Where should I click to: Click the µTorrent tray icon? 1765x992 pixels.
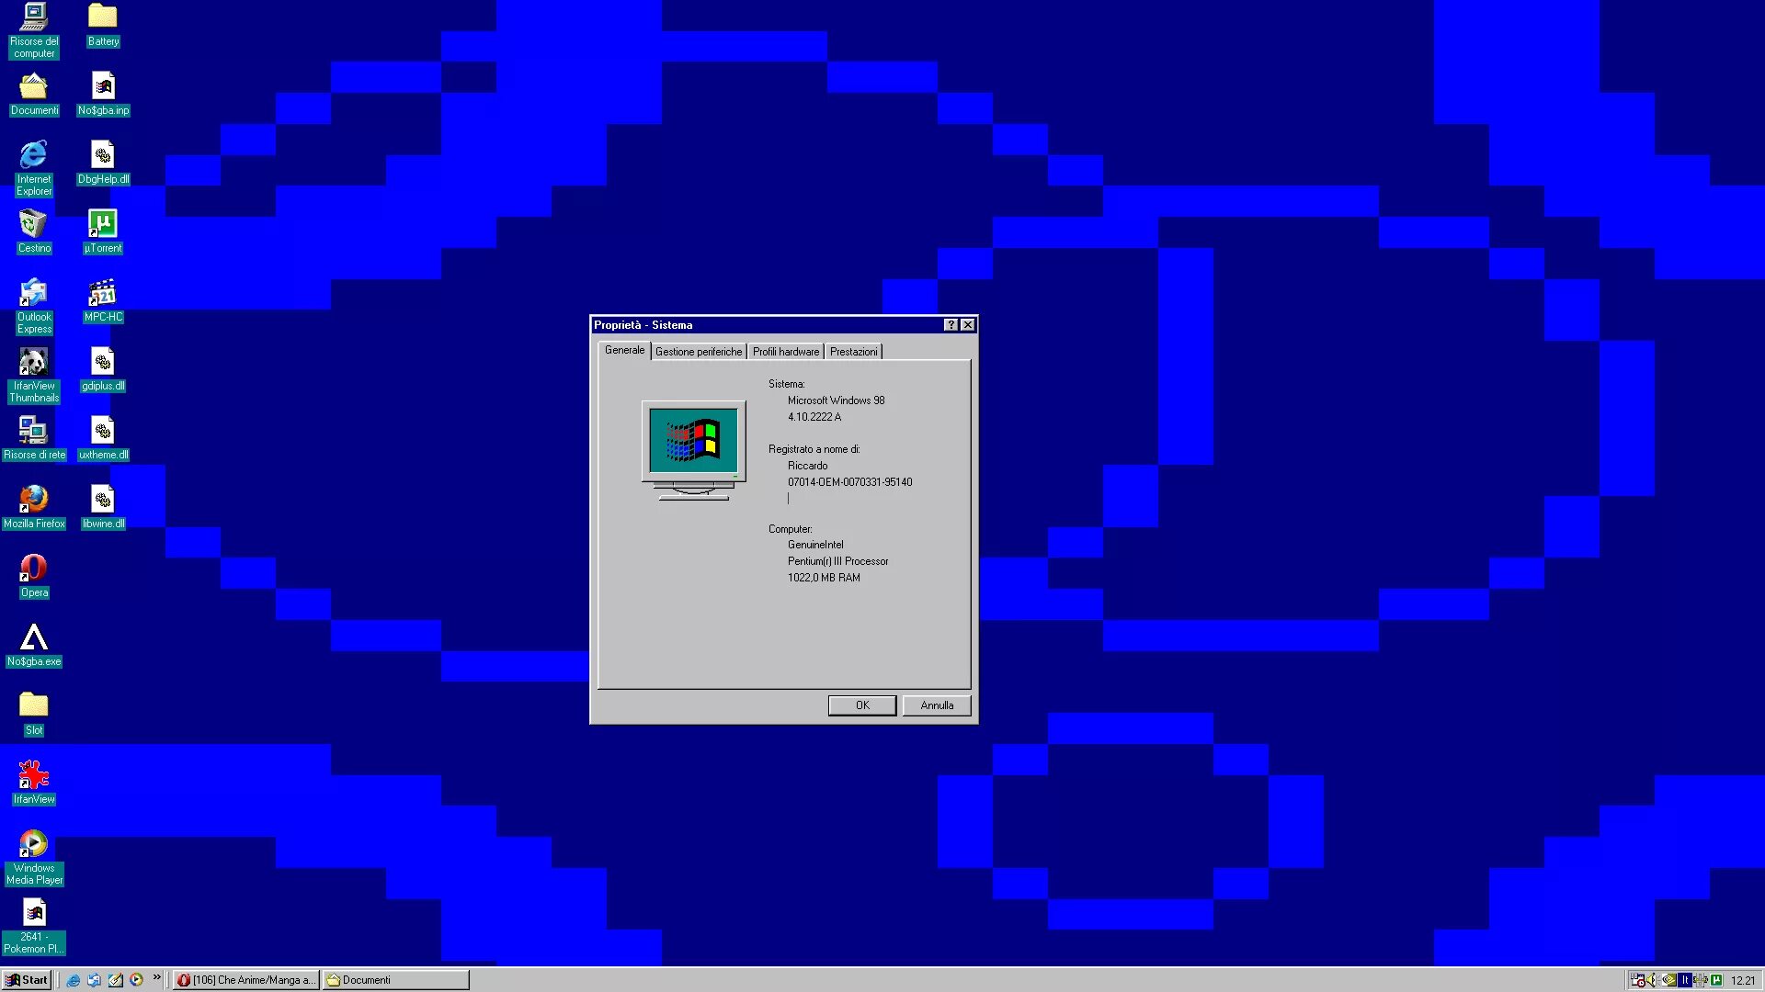pos(1716,980)
